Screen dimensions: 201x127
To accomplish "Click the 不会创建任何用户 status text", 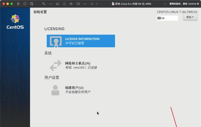I will pos(78,92).
